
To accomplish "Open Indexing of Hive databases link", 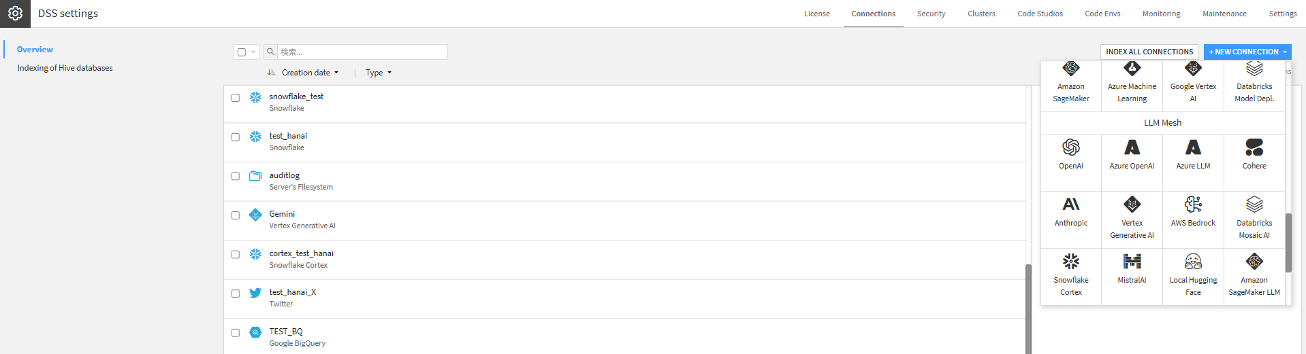I will pos(65,68).
